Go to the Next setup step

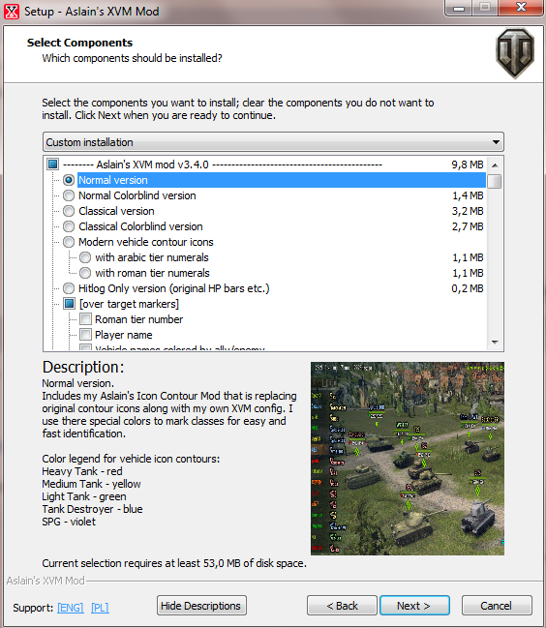(x=414, y=606)
